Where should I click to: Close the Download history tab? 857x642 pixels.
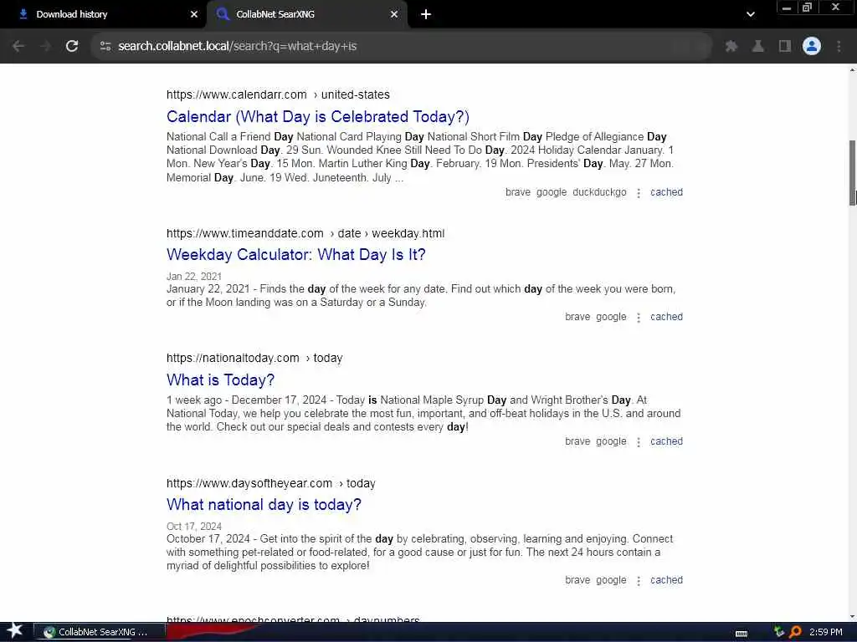pos(194,15)
